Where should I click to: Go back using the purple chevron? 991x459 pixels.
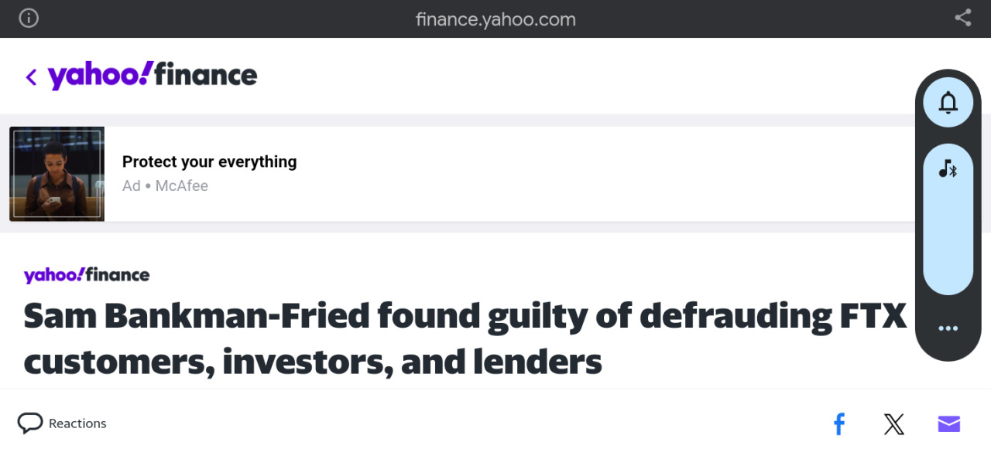point(31,76)
